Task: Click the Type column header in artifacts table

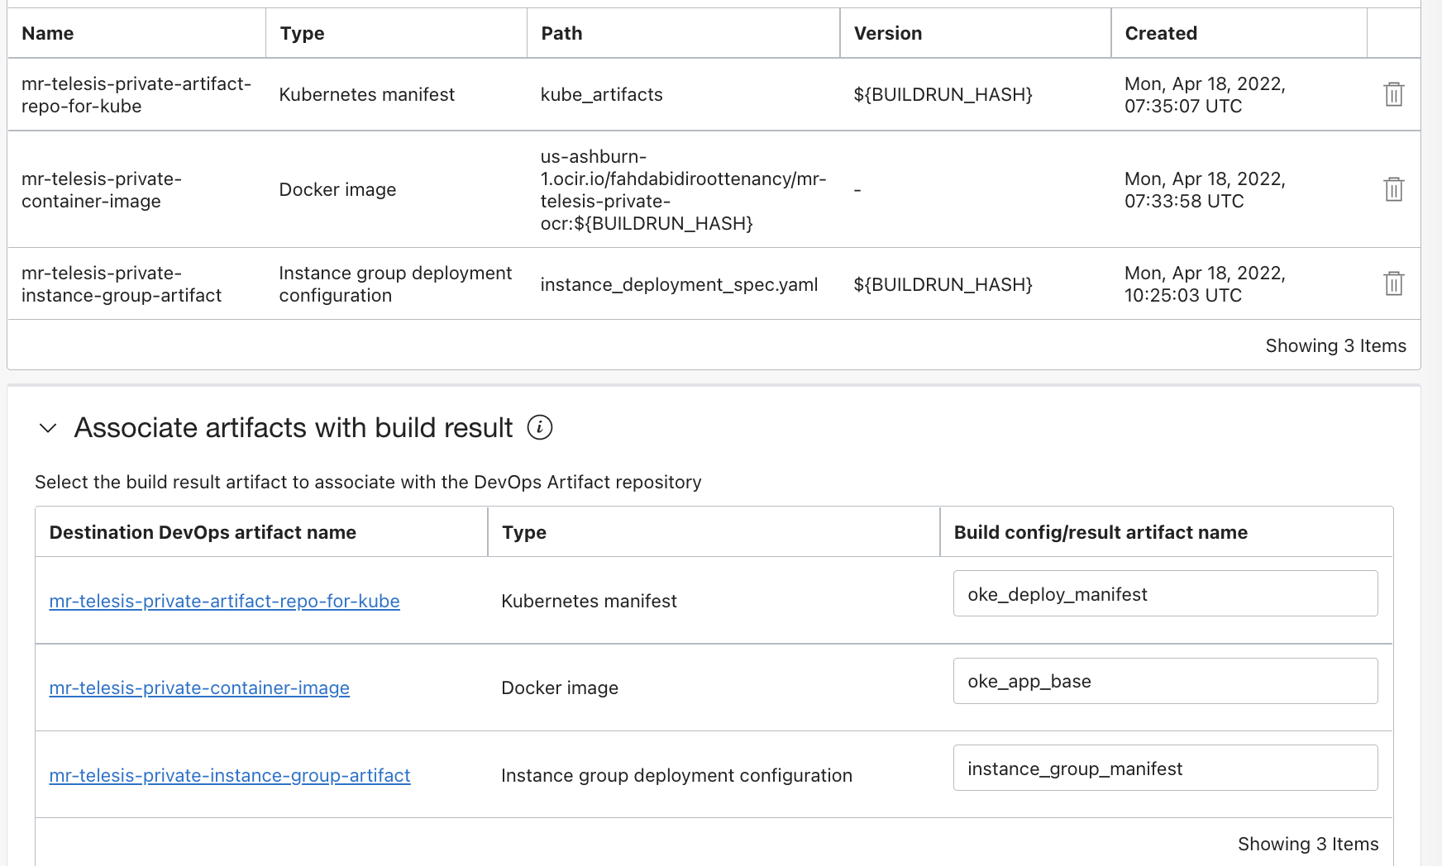Action: click(x=302, y=33)
